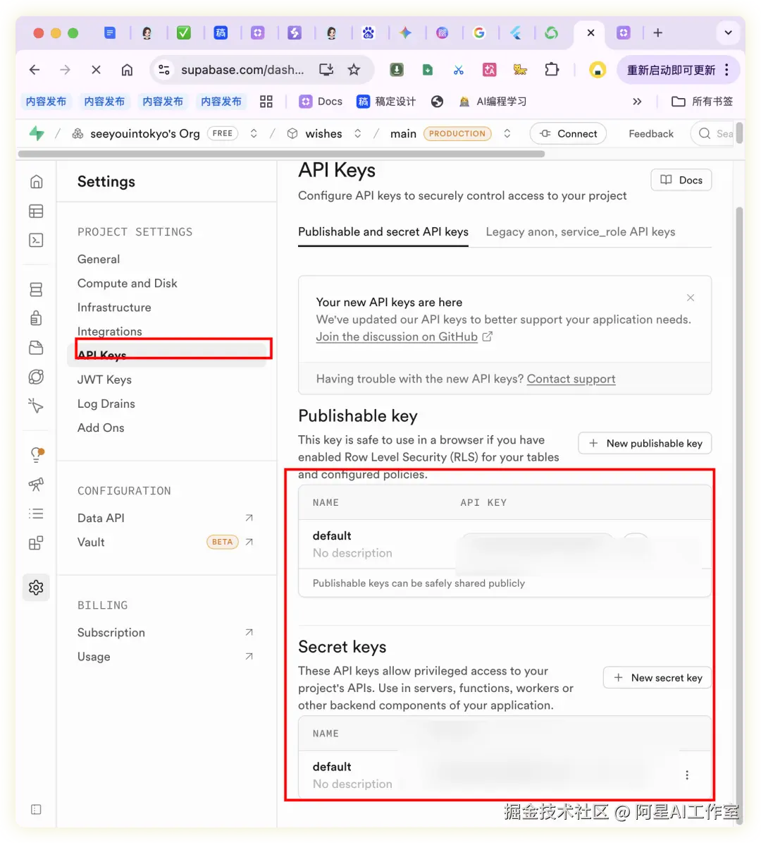Image resolution: width=761 pixels, height=843 pixels.
Task: Open the Storage sidebar icon
Action: (x=36, y=348)
